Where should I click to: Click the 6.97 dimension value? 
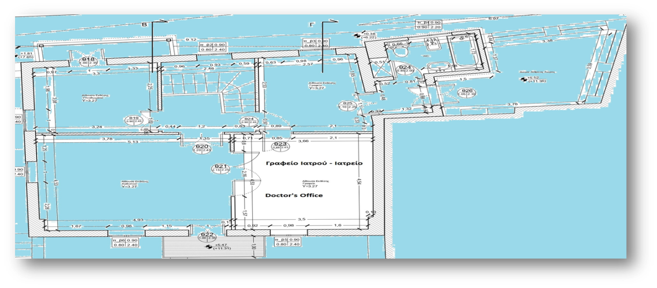[493, 18]
